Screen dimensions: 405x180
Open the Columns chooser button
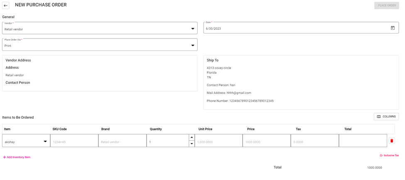[386, 117]
